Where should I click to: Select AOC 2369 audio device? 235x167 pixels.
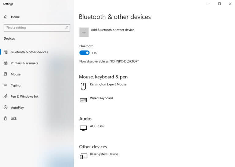[x=97, y=126]
